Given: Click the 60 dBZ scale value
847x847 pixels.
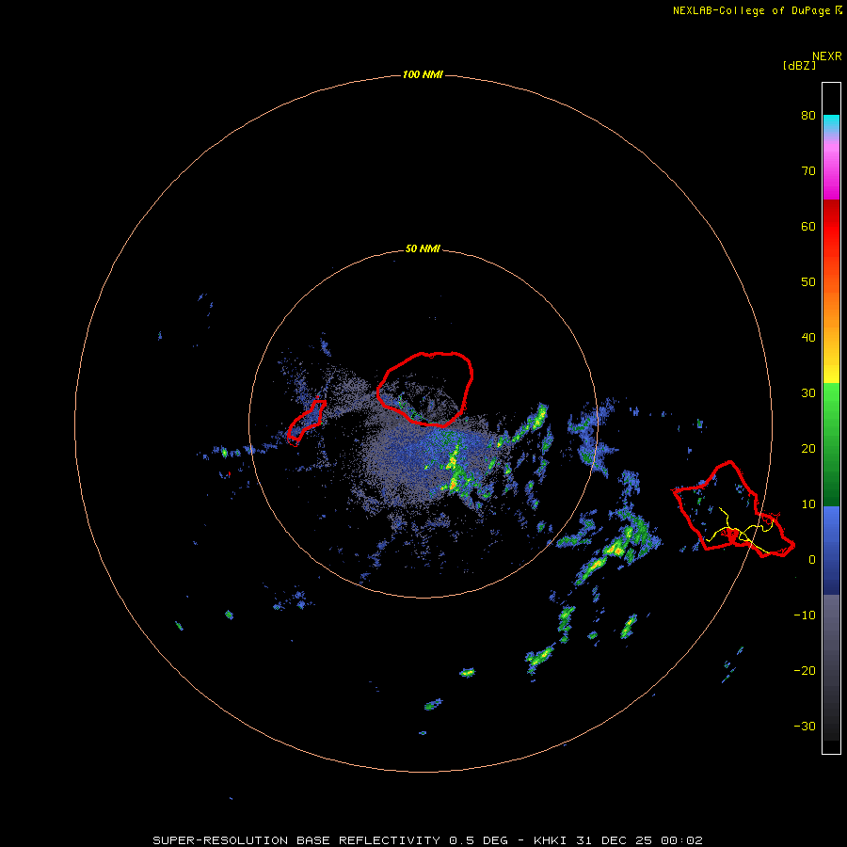Looking at the screenshot, I should [x=808, y=226].
